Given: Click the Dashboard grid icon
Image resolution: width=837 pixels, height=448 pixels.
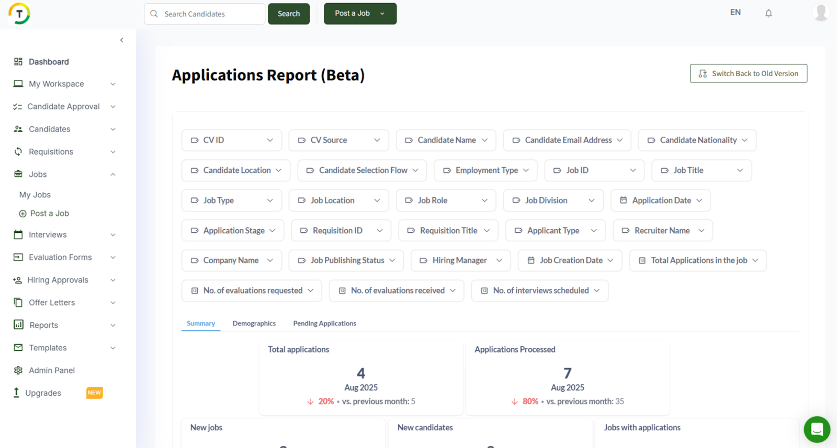Looking at the screenshot, I should click(x=18, y=62).
